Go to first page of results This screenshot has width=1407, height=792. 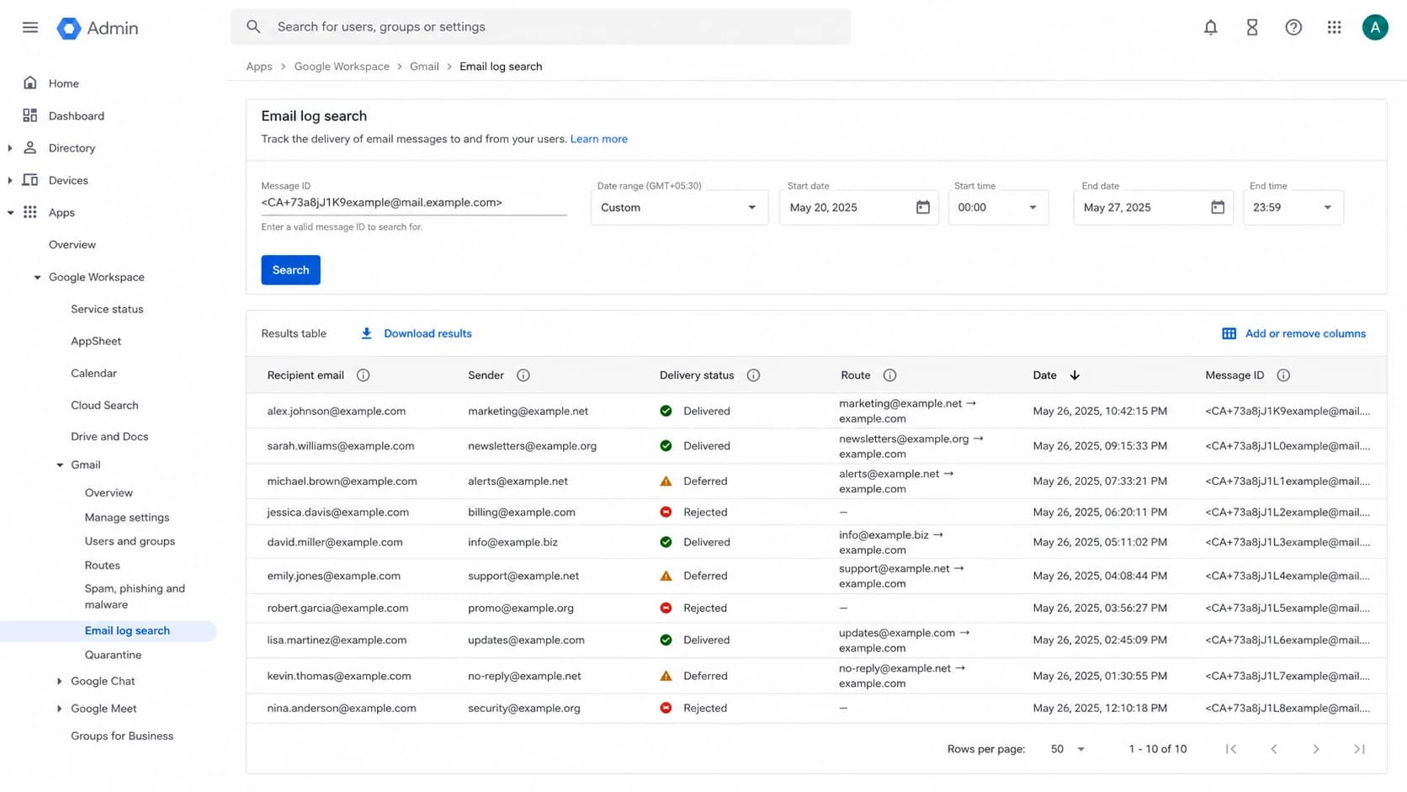[1231, 749]
